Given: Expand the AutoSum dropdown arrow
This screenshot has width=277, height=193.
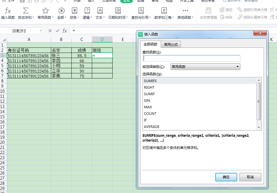Looking at the screenshot, I should [x=33, y=17].
